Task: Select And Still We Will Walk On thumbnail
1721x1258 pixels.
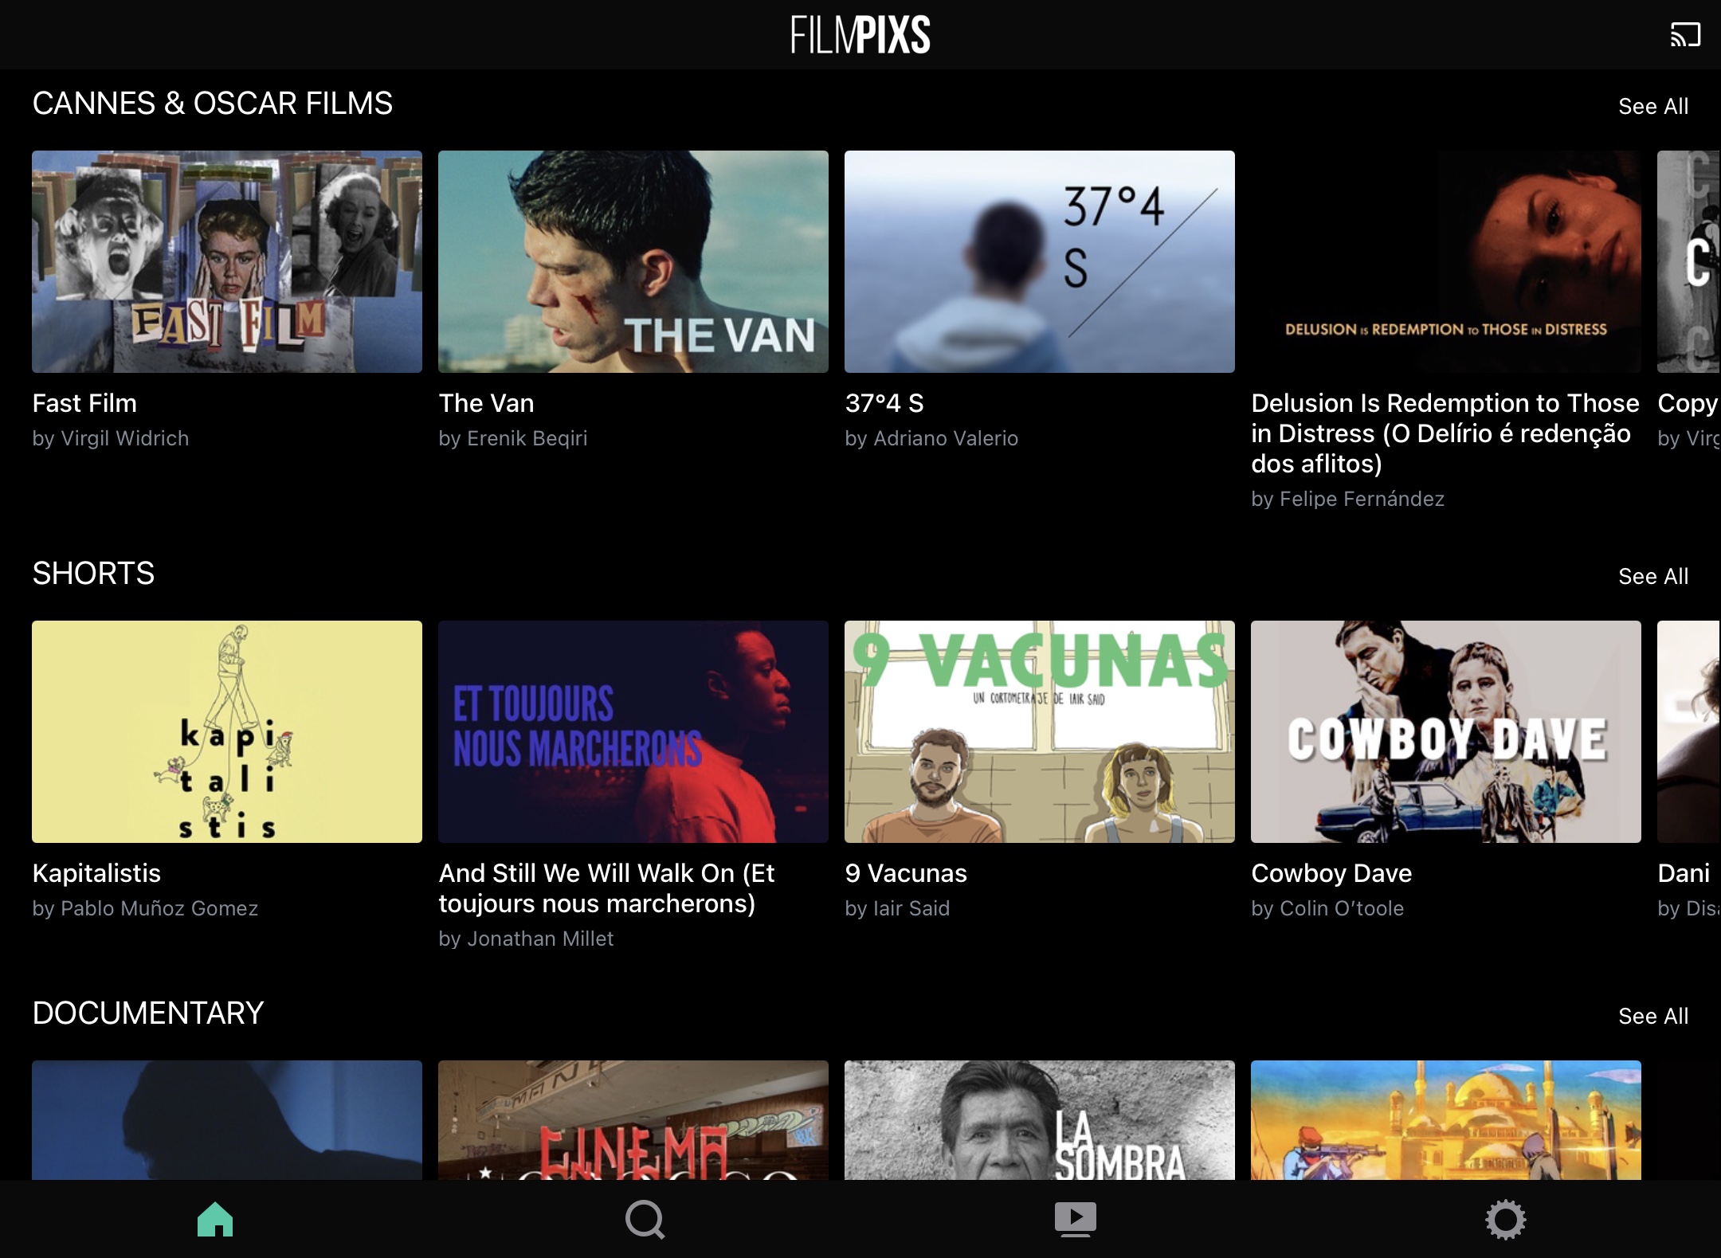Action: (633, 732)
